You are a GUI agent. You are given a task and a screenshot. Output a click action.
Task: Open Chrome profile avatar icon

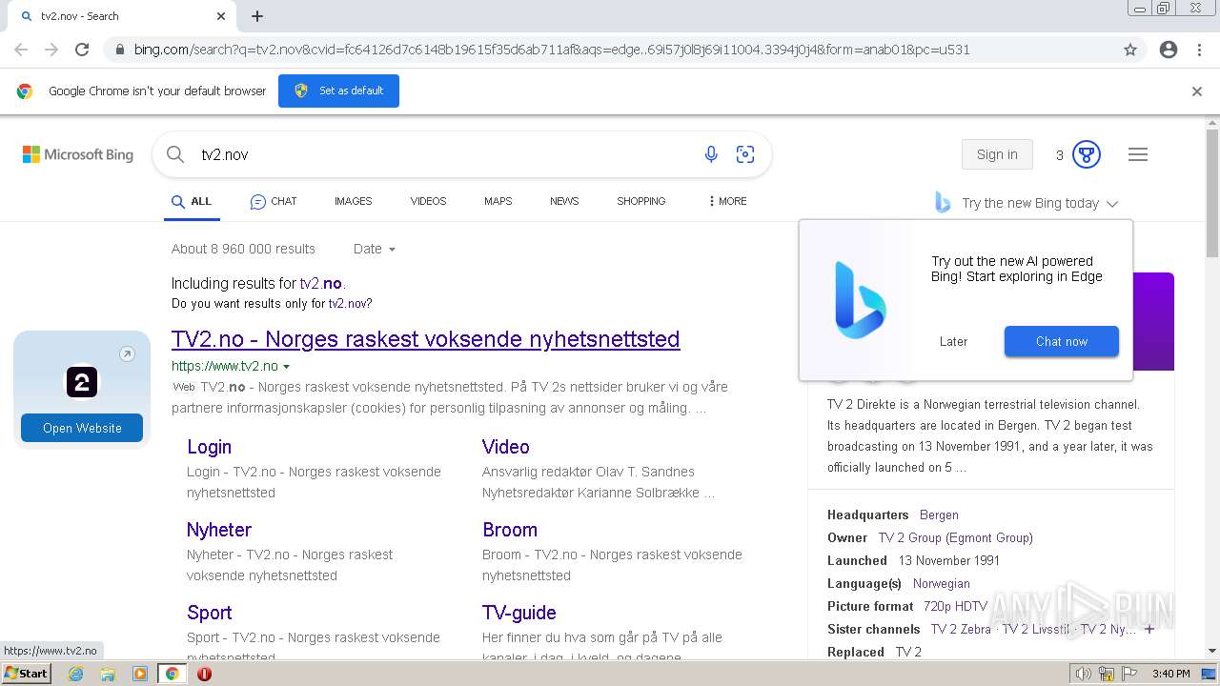tap(1169, 50)
